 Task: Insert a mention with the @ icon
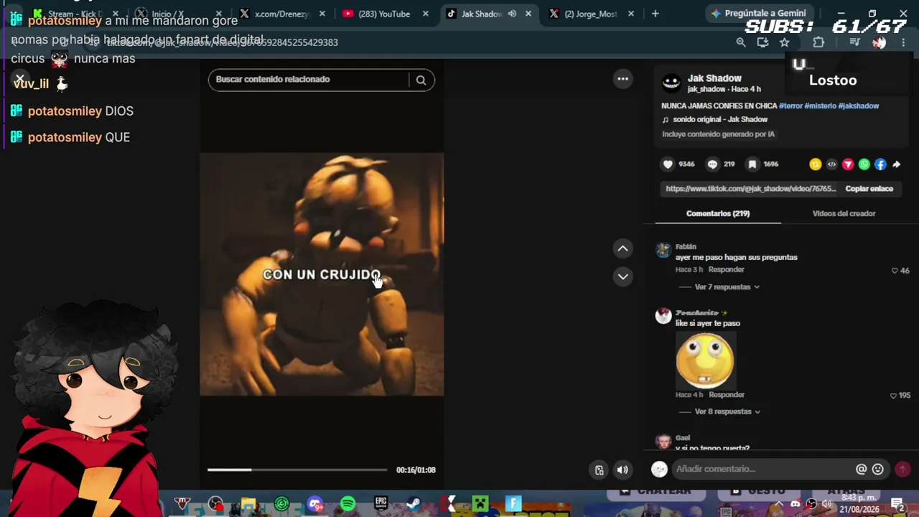click(861, 469)
